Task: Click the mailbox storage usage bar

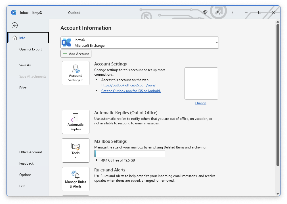Action: tap(129, 154)
